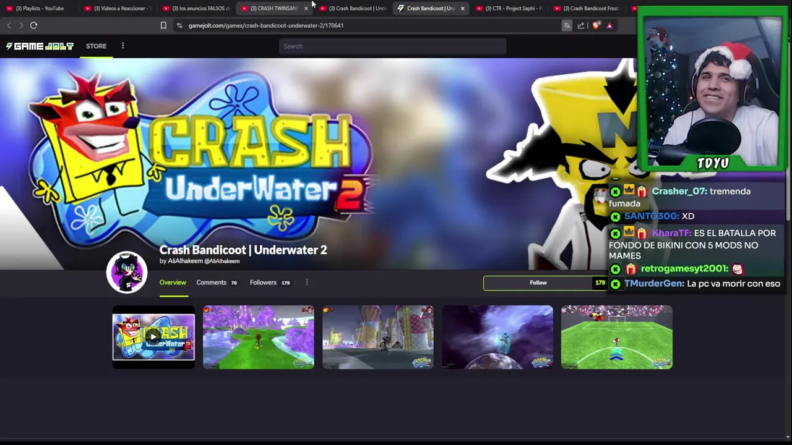Bookmark this page using the bookmark icon
The image size is (792, 445).
(163, 25)
